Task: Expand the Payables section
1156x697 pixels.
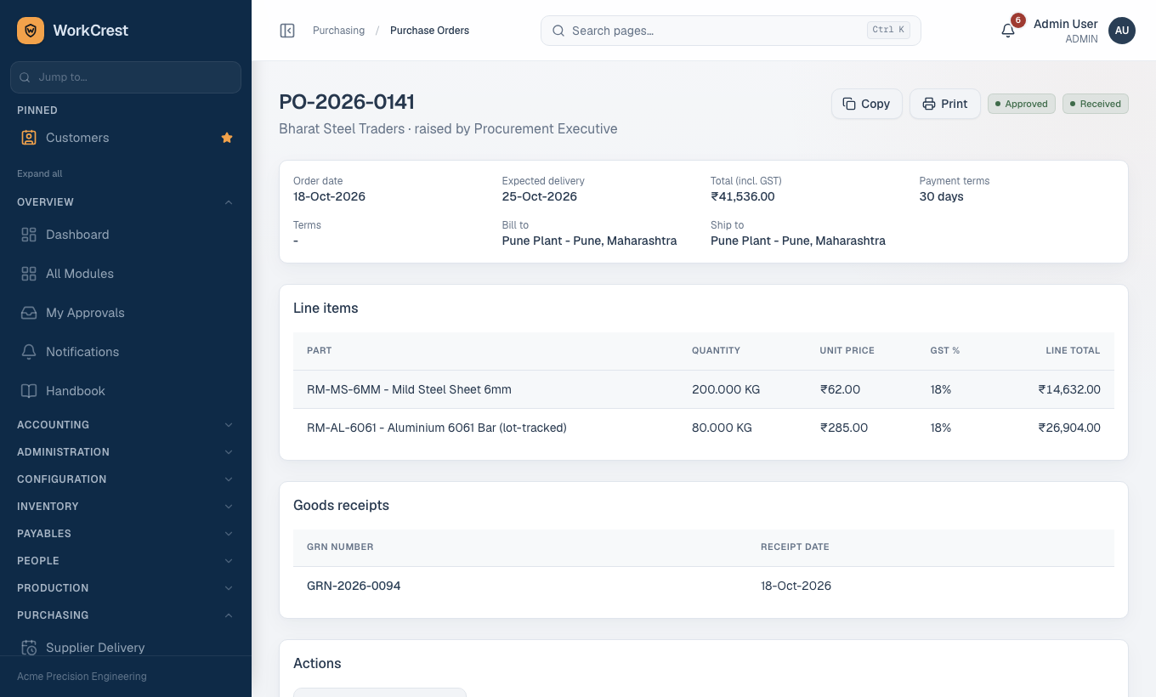Action: [x=126, y=534]
